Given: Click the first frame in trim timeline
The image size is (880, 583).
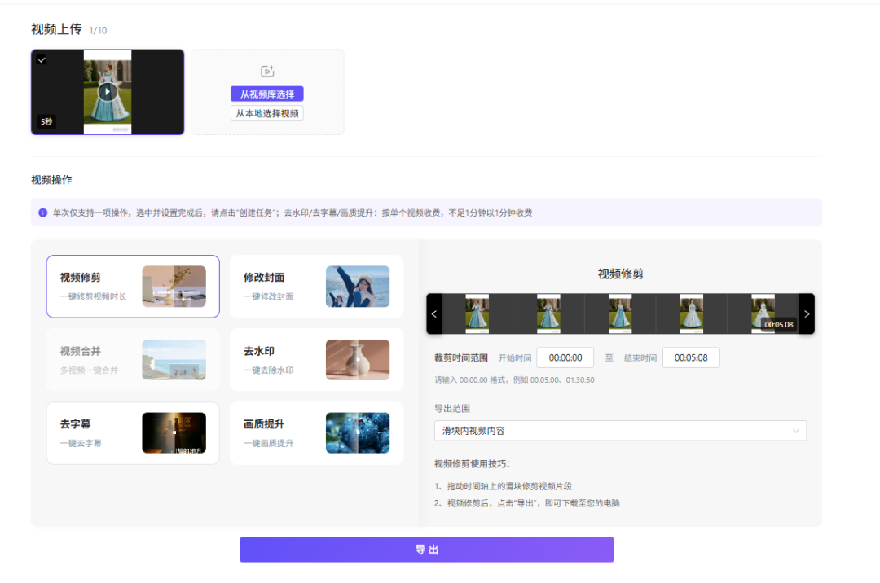Looking at the screenshot, I should tap(477, 314).
